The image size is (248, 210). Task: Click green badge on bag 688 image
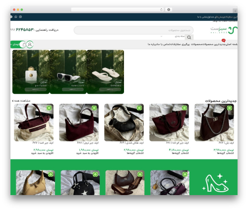(94, 108)
